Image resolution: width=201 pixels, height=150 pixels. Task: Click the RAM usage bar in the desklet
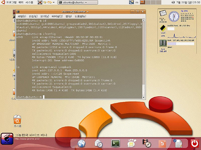(180, 44)
